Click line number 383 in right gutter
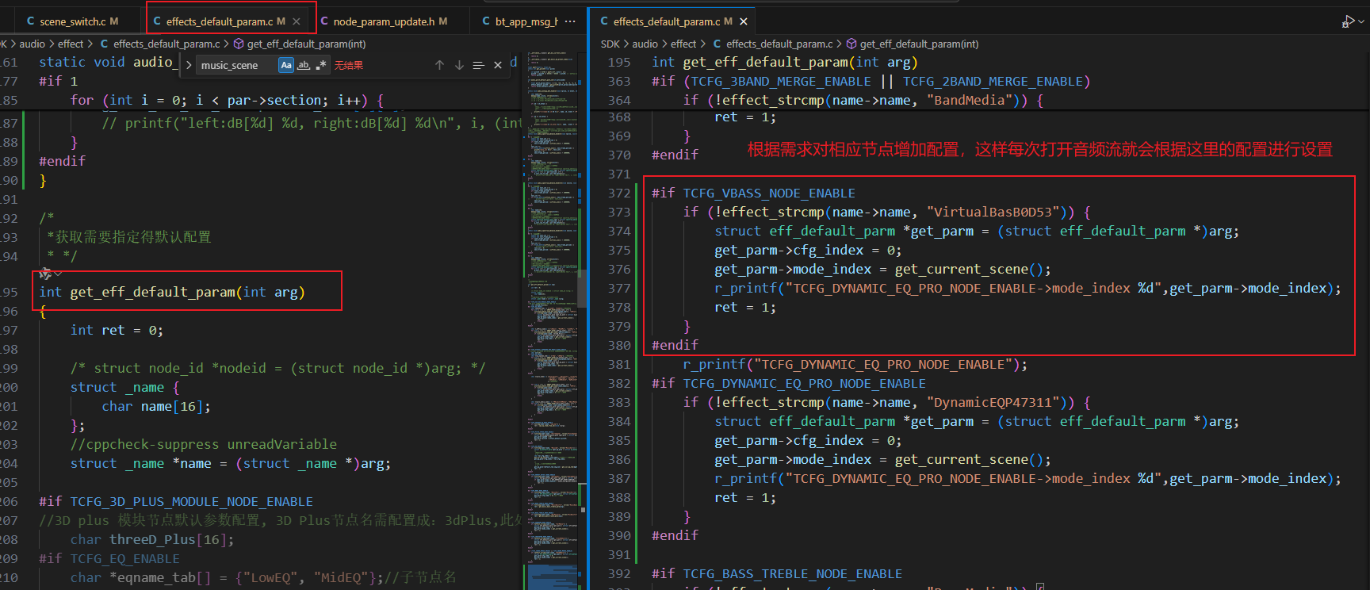 point(619,402)
